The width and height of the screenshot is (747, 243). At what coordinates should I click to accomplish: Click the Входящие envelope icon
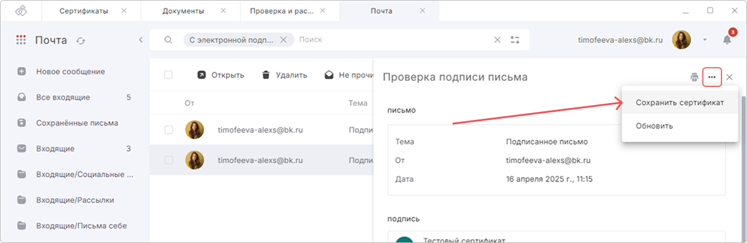click(x=22, y=149)
